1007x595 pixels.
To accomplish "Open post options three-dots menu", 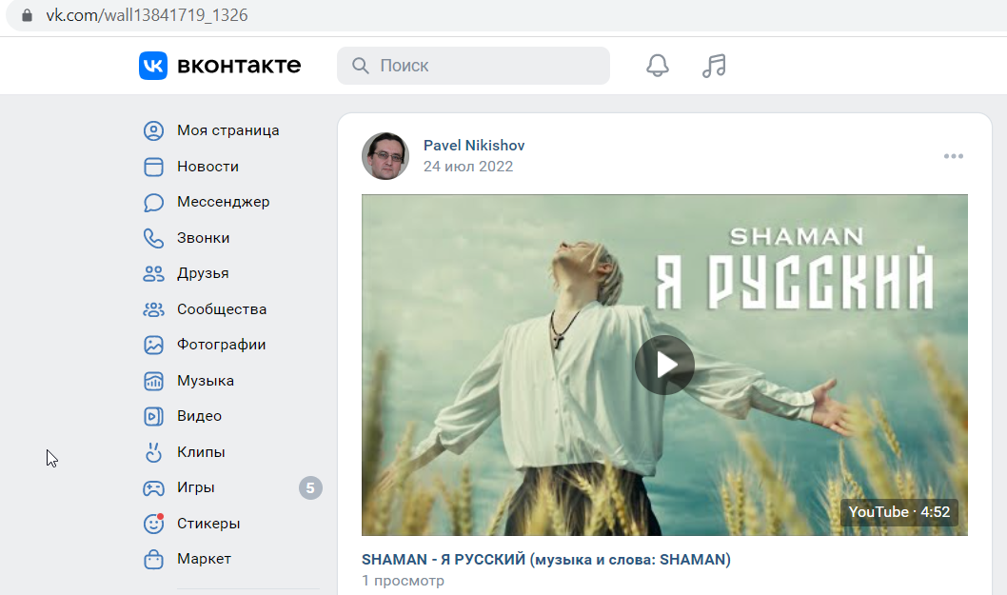I will point(953,156).
